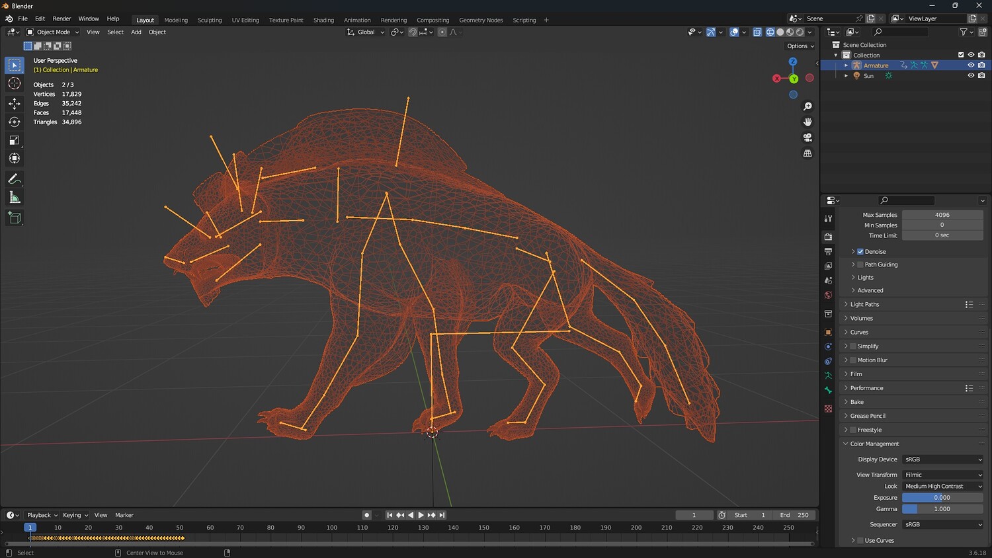Enable the Motion Blur checkbox
The image size is (992, 558).
(x=853, y=360)
